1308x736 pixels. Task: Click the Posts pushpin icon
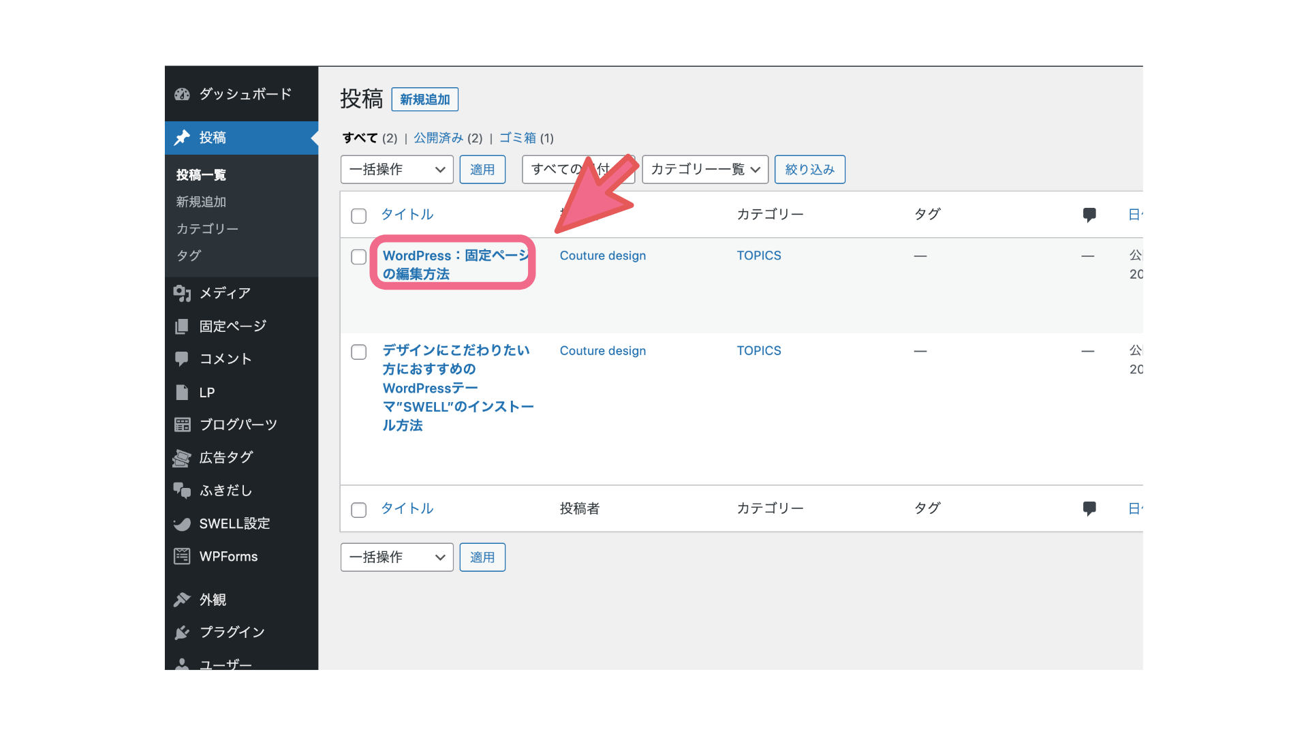tap(182, 138)
